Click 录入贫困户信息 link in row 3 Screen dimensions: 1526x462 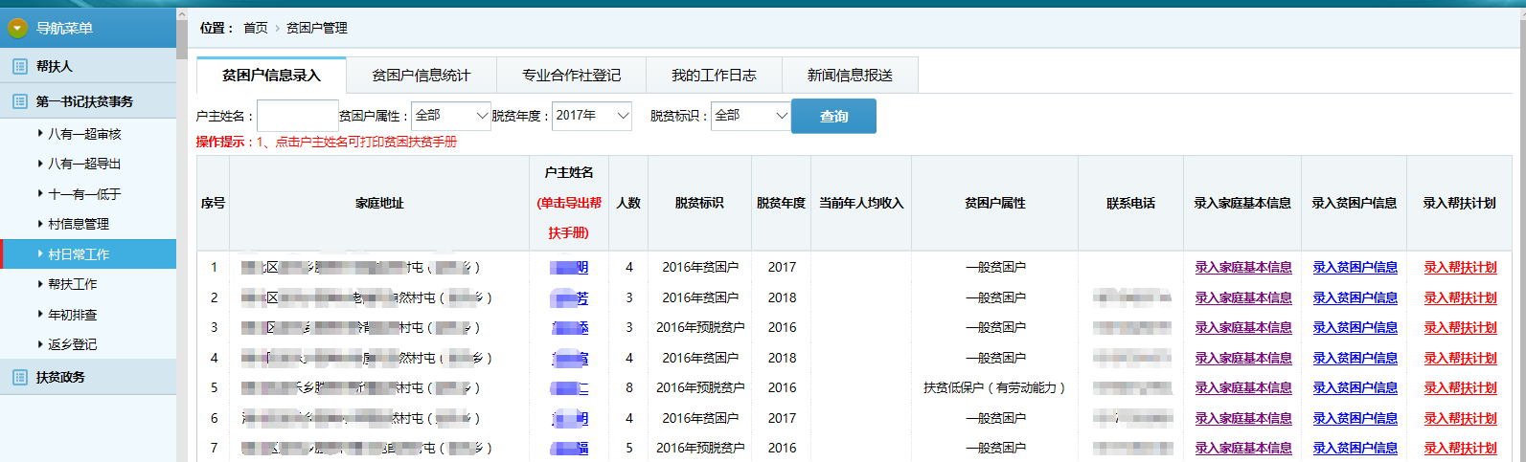pyautogui.click(x=1354, y=327)
